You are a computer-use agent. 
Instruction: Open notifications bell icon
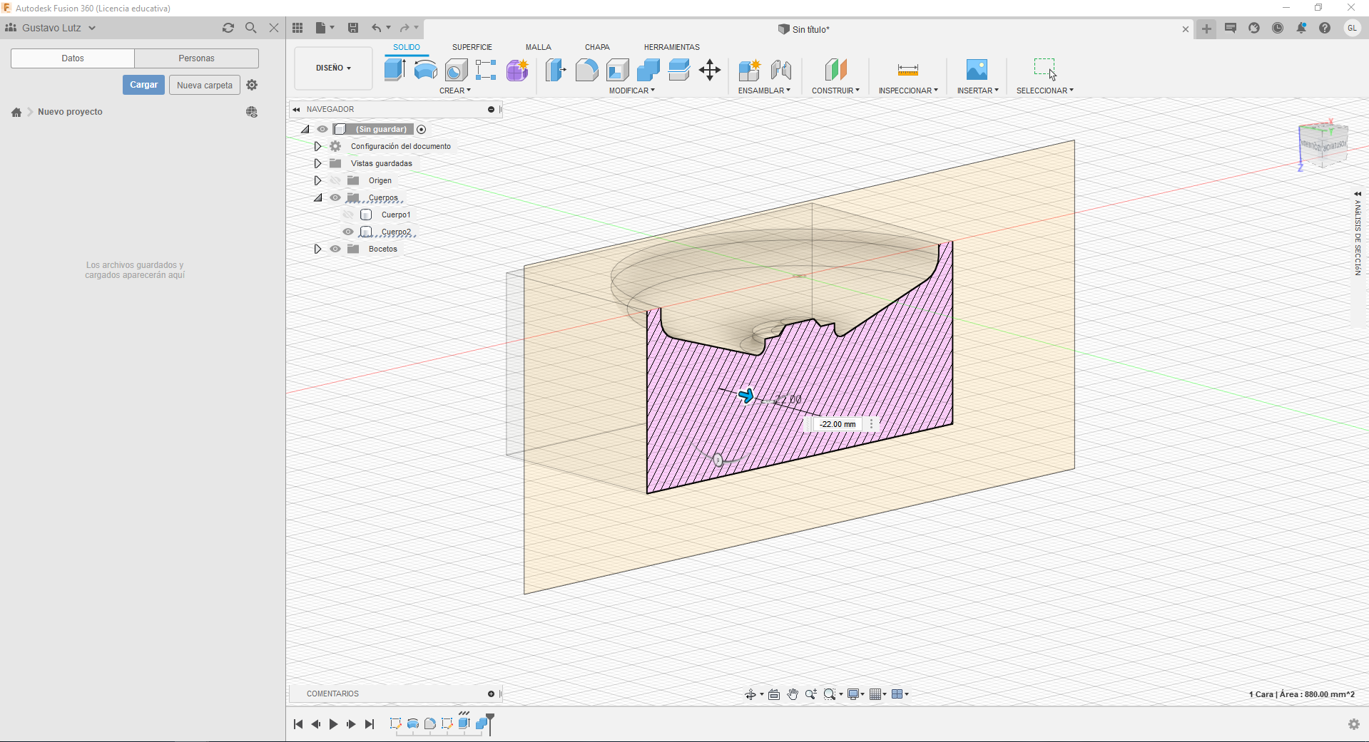click(x=1301, y=28)
